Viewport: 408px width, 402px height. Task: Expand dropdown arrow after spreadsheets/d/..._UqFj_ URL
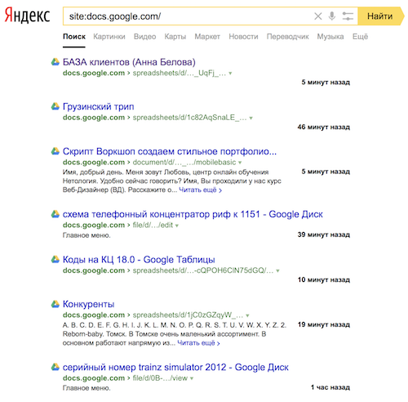(230, 74)
